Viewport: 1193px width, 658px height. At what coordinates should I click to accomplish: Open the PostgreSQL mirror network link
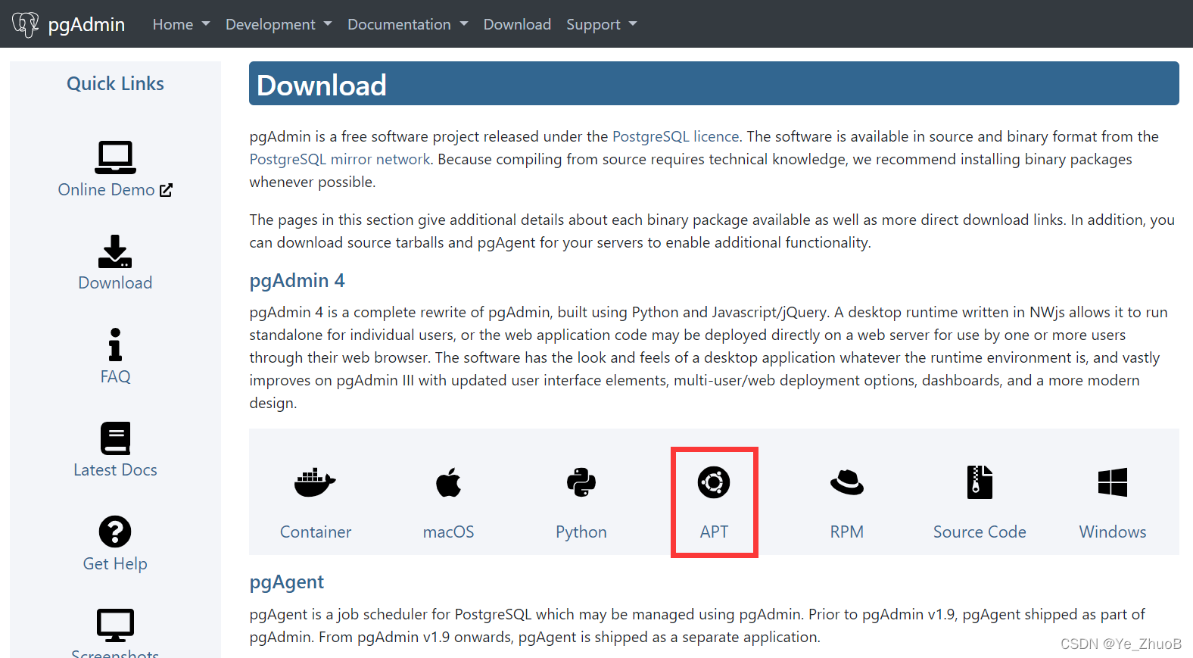(340, 159)
